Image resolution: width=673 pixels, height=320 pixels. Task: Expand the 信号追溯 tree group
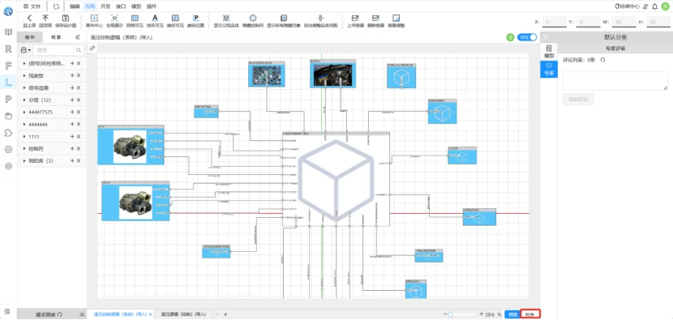[x=24, y=87]
